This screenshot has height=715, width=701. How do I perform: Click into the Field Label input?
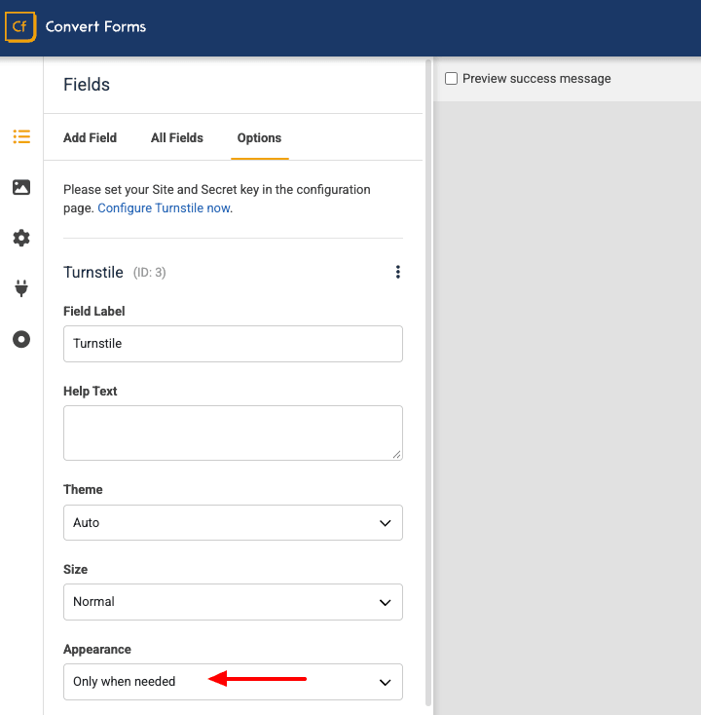point(233,344)
